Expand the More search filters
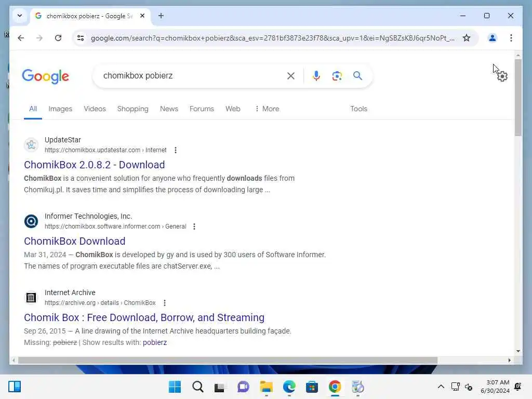The image size is (532, 399). click(267, 109)
